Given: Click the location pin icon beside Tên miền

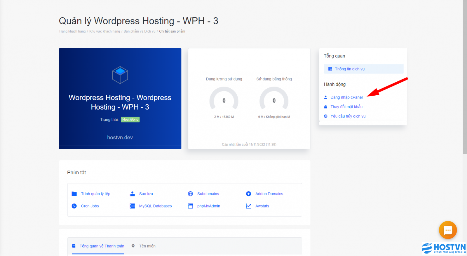Looking at the screenshot, I should [x=133, y=246].
